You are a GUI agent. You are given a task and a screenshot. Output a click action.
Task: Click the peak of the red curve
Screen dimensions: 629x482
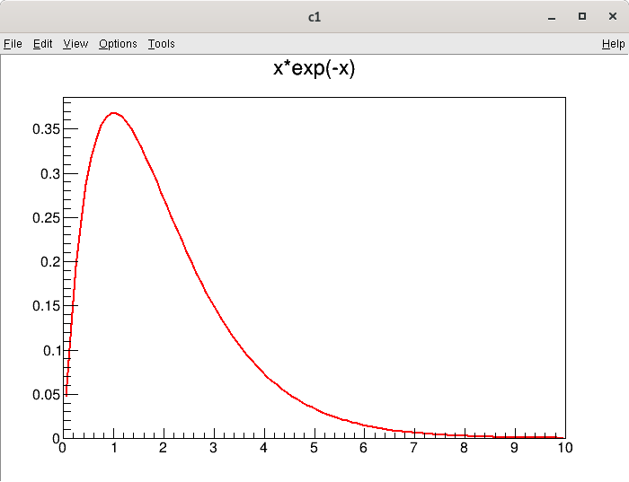[x=113, y=113]
